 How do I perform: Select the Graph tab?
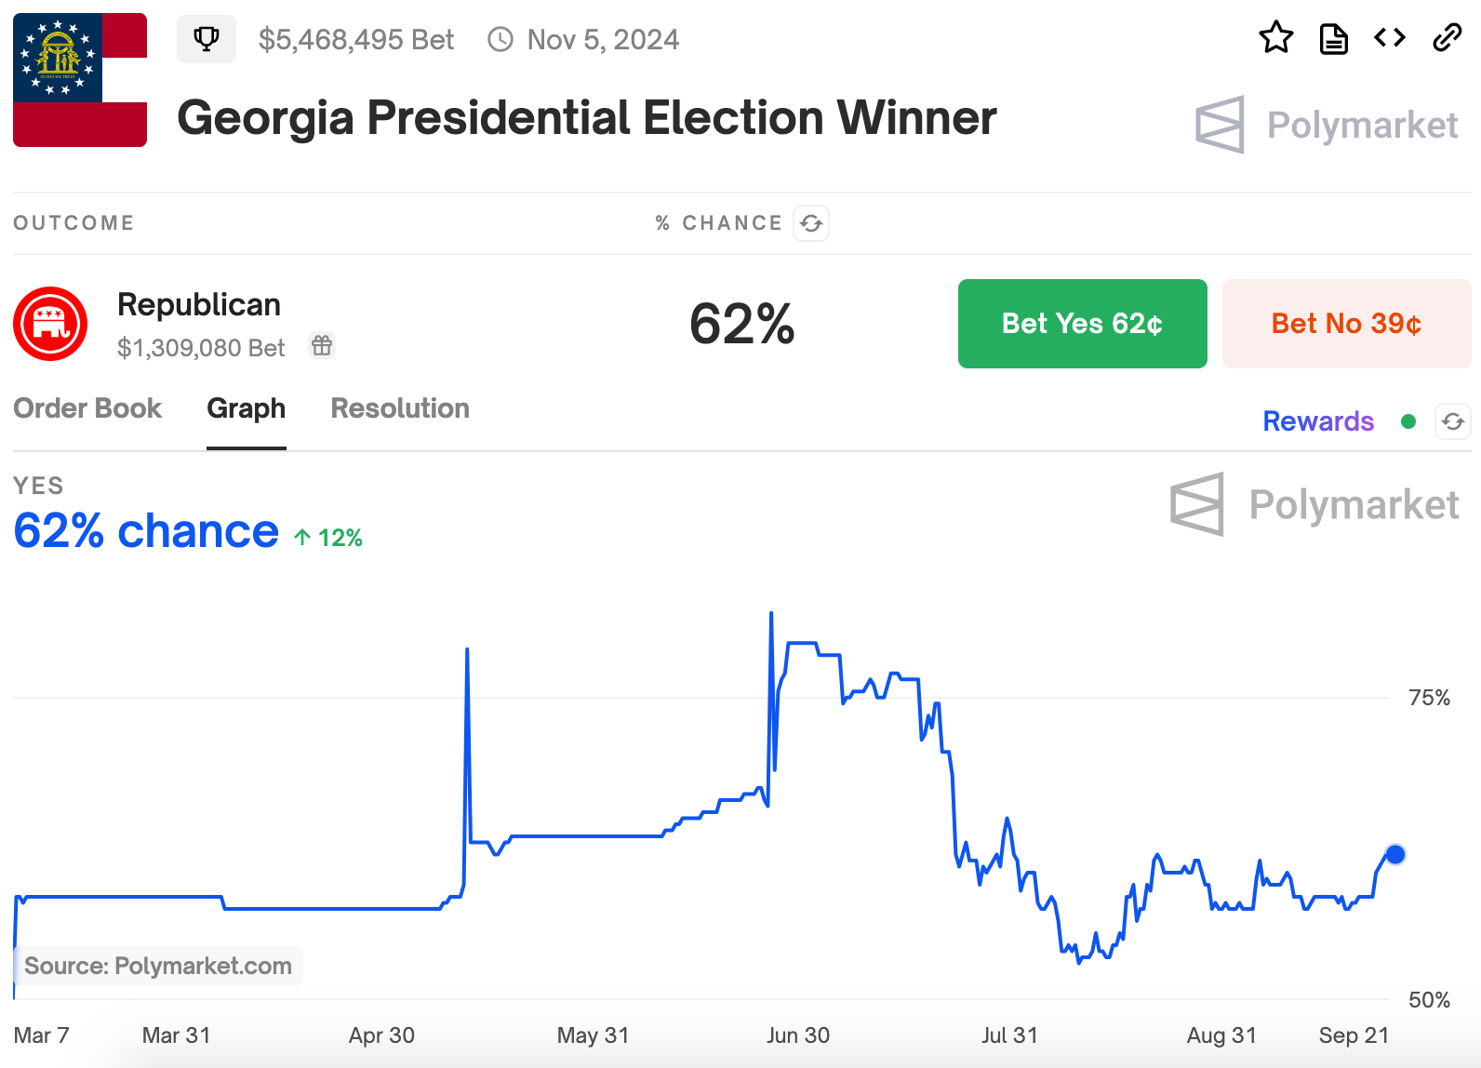(x=246, y=407)
